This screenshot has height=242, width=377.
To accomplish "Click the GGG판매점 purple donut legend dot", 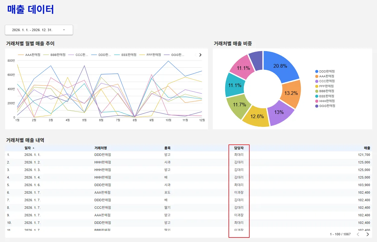I will [x=317, y=106].
